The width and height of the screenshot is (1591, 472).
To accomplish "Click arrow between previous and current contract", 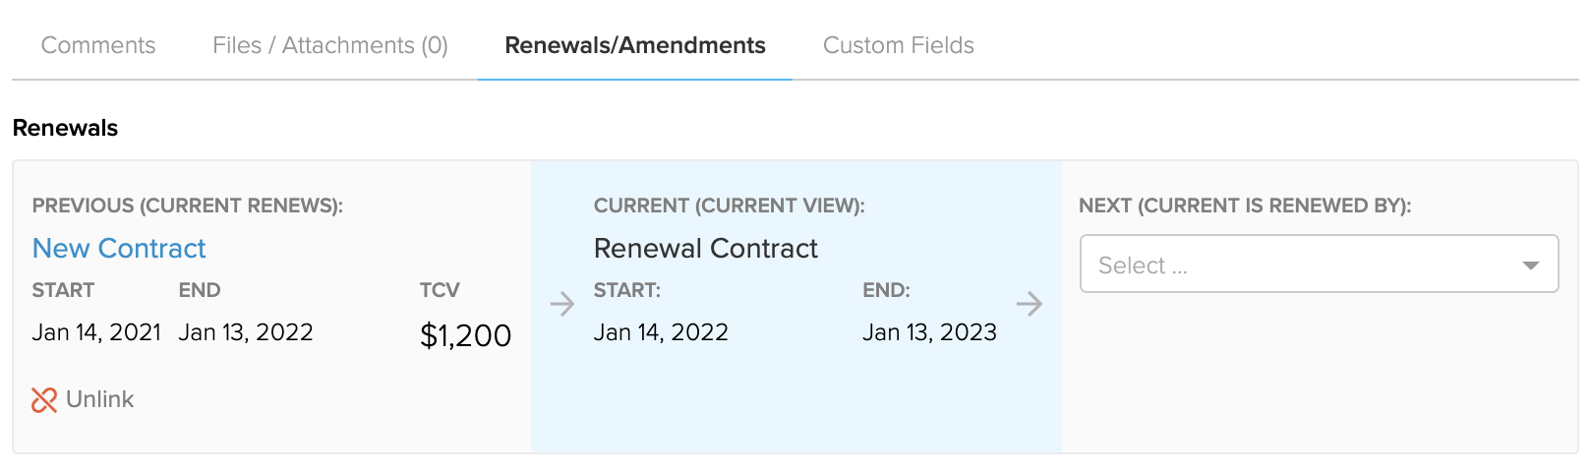I will point(562,304).
